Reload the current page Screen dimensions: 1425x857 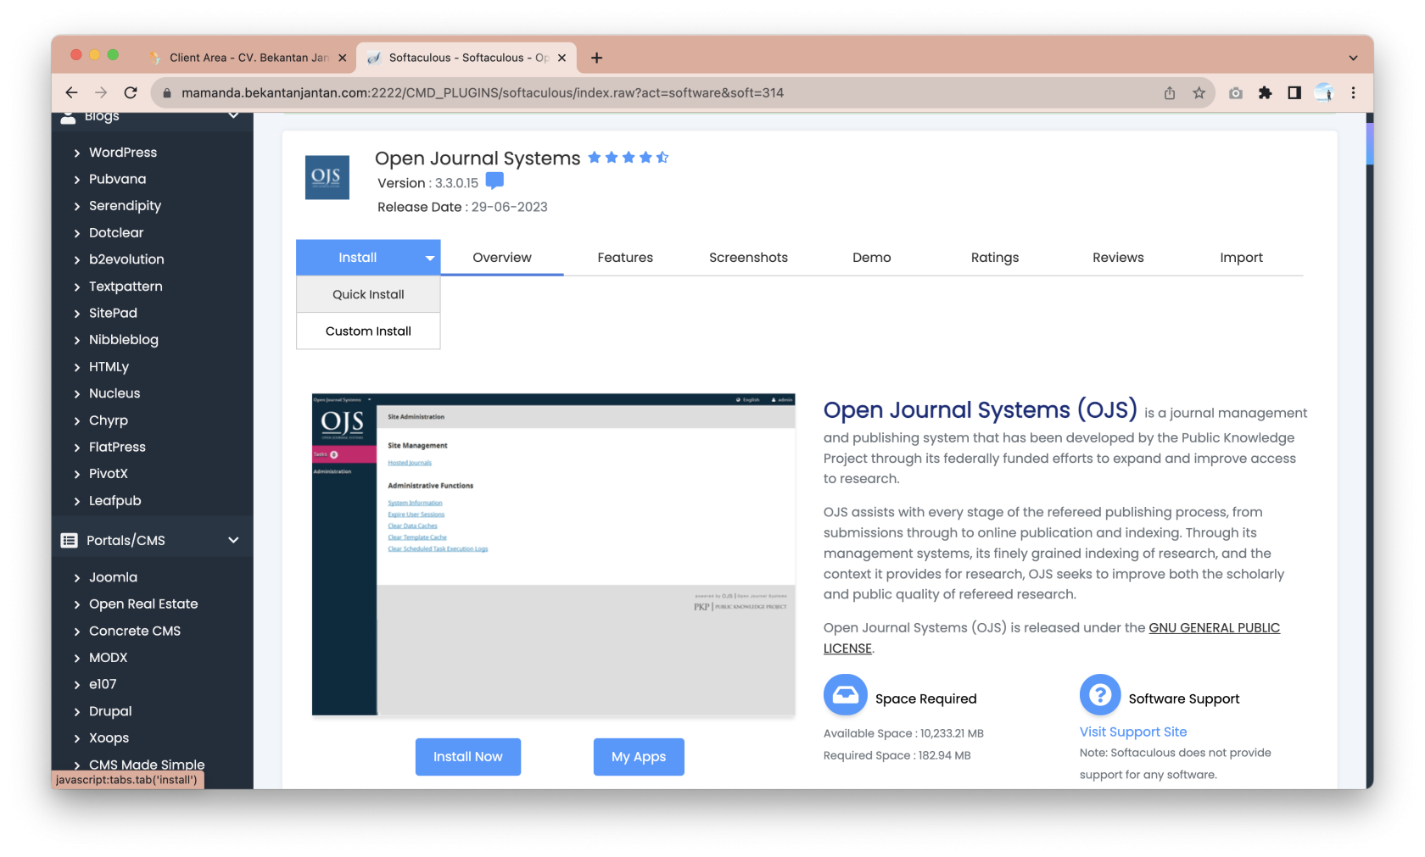pos(131,92)
